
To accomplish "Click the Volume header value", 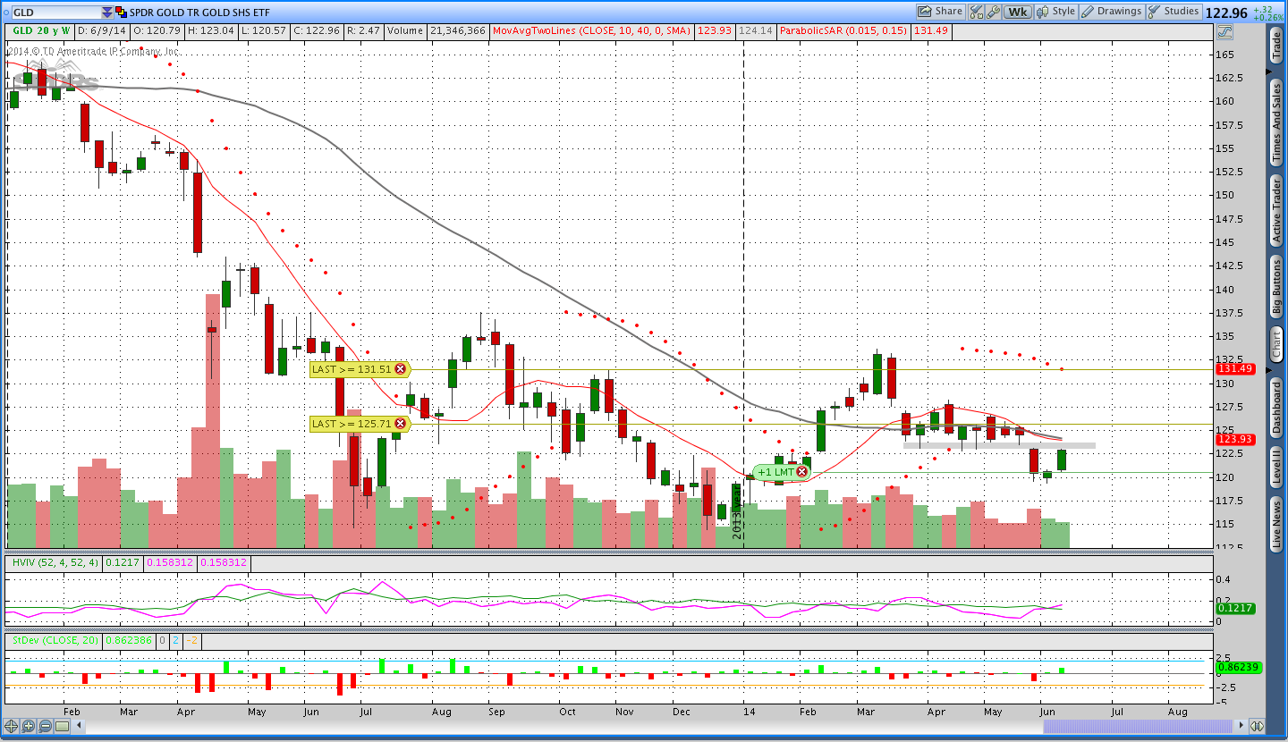I will (458, 31).
